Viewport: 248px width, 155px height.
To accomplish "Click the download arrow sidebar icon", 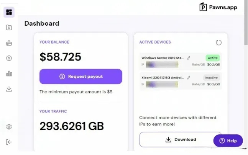I will click(x=9, y=89).
